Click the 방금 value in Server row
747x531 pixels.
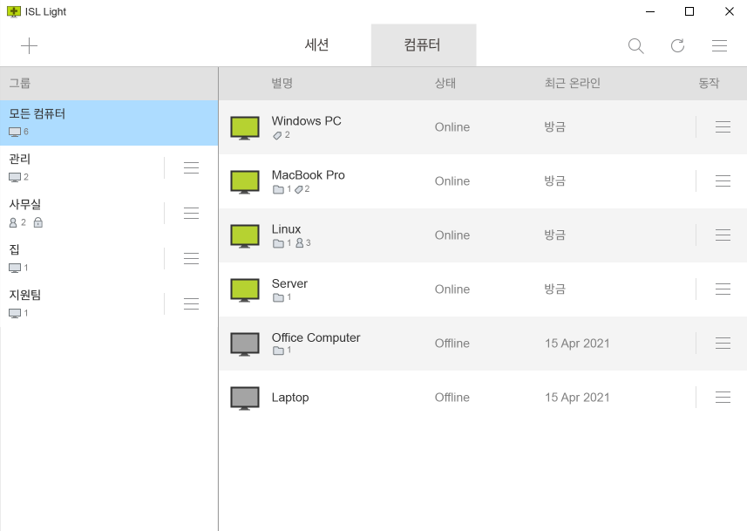[x=555, y=289]
